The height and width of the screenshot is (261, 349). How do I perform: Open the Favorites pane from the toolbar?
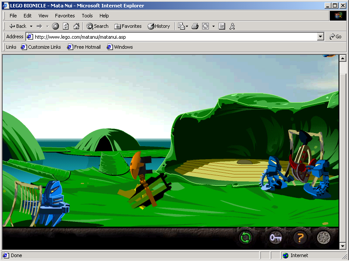click(128, 26)
